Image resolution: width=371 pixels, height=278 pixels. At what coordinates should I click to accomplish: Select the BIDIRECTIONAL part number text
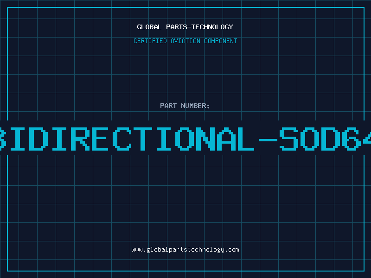coord(127,139)
